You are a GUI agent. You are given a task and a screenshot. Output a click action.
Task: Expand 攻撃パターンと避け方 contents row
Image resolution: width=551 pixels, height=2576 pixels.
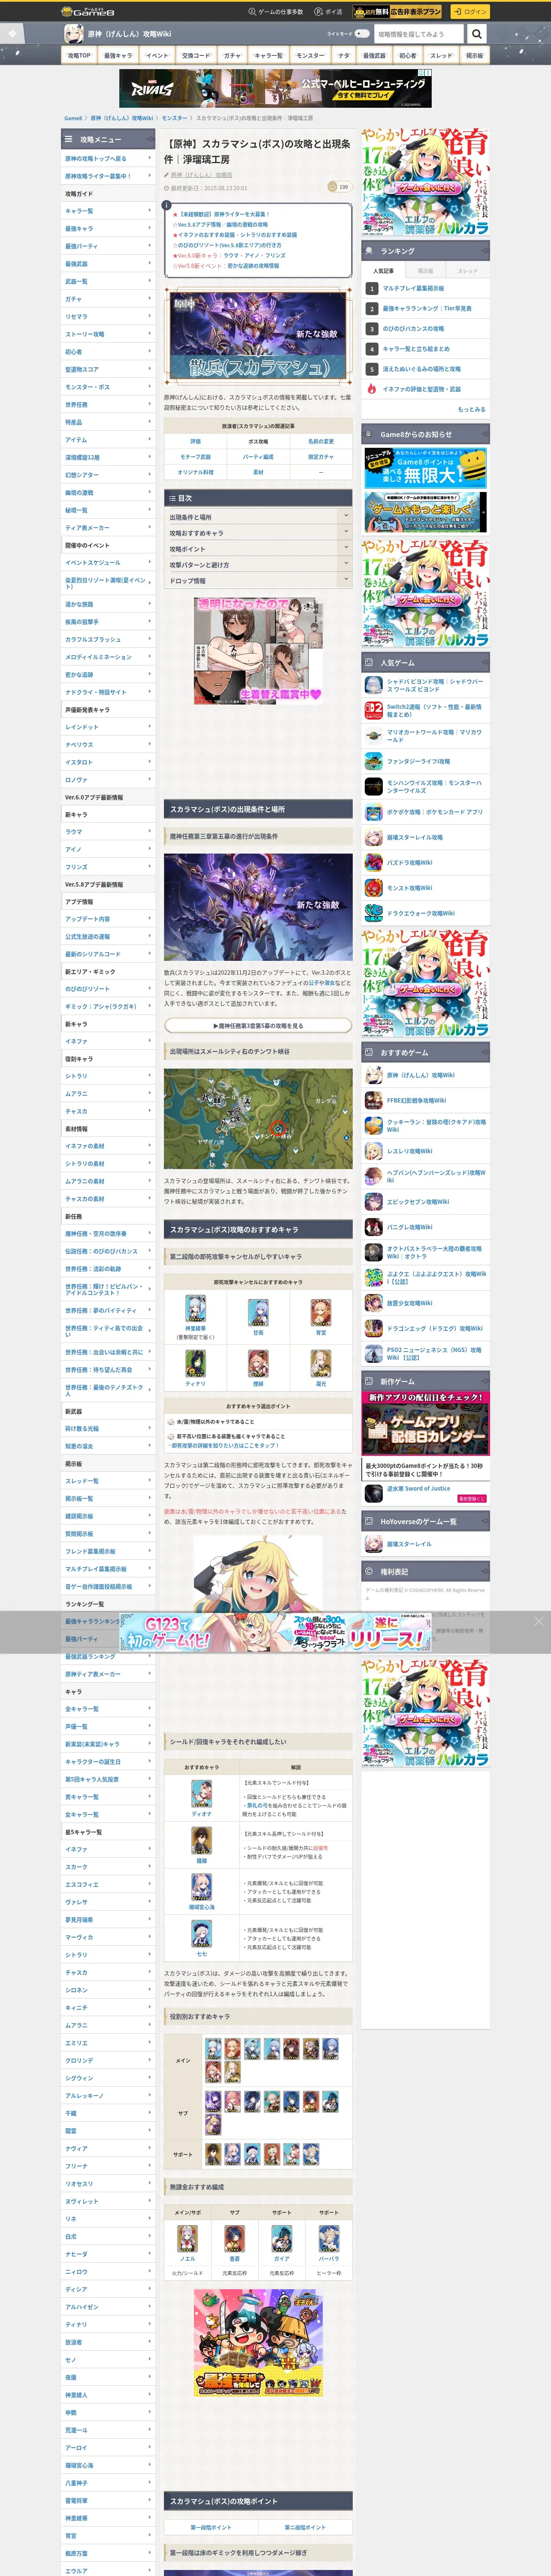(258, 564)
